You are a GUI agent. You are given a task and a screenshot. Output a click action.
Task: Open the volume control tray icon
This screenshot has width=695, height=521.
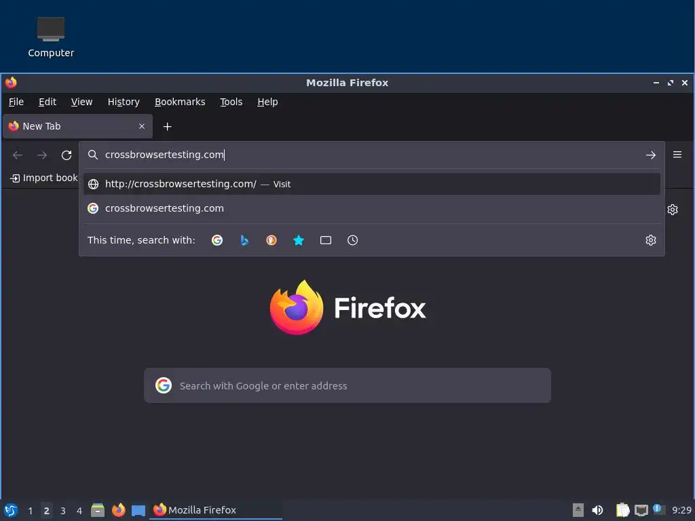click(x=598, y=510)
